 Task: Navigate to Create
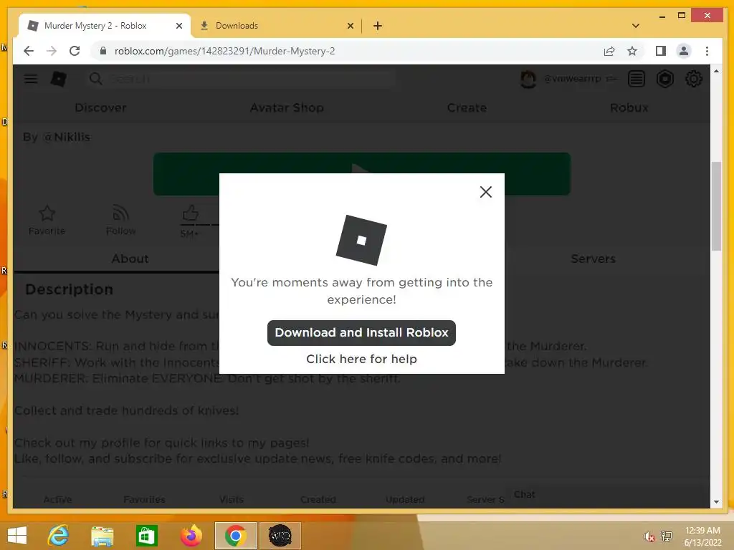[467, 107]
